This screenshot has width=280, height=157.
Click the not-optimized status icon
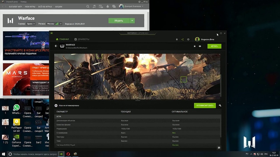pyautogui.click(x=56, y=106)
